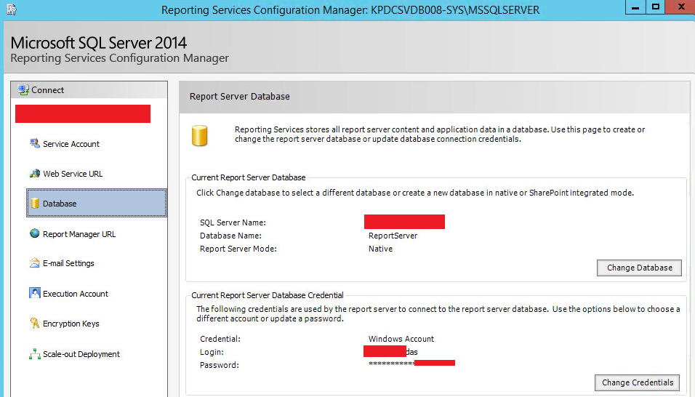Open Scale-out Deployment page

click(x=81, y=354)
